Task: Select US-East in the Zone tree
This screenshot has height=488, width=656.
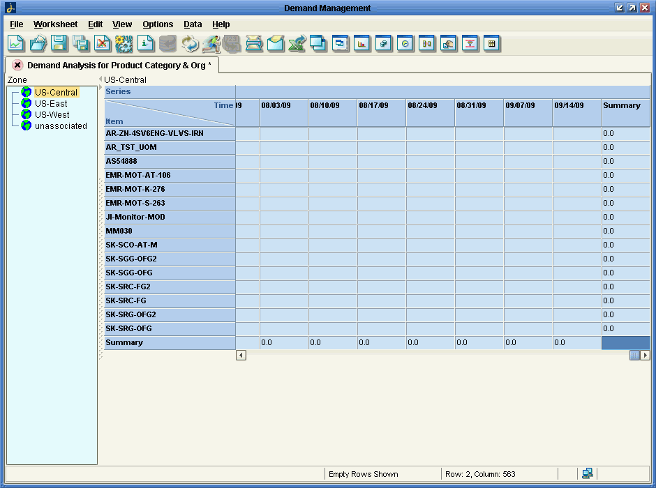Action: (51, 104)
